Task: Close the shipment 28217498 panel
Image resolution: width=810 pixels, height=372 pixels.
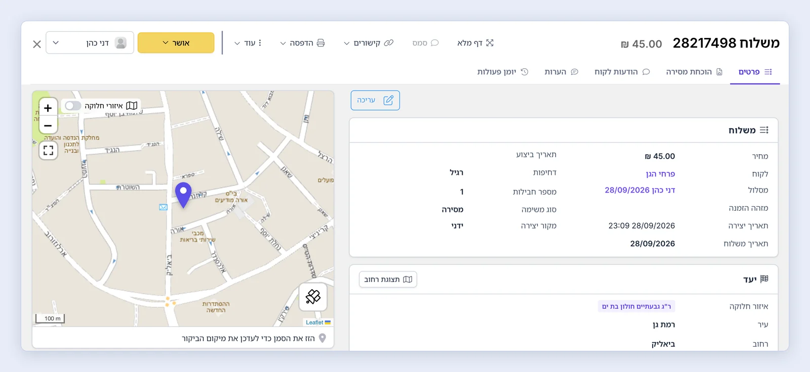Action: 37,44
